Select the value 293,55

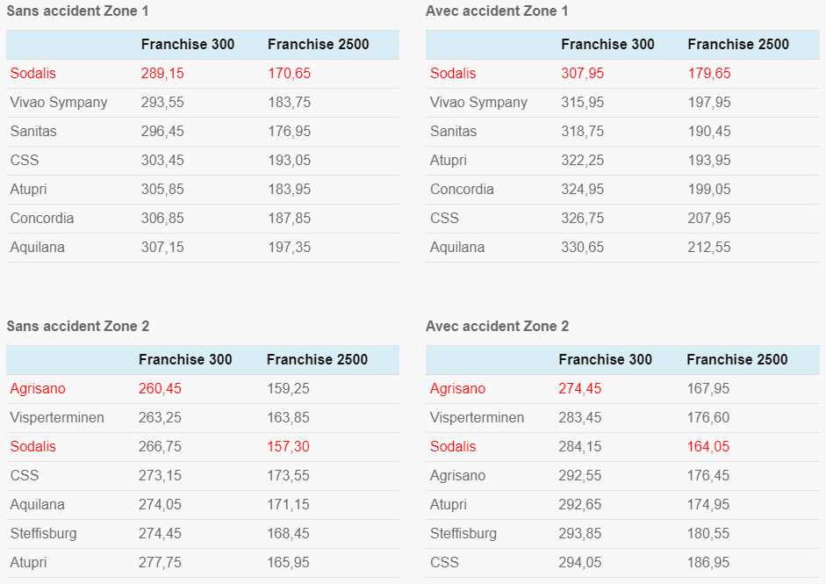[x=162, y=102]
